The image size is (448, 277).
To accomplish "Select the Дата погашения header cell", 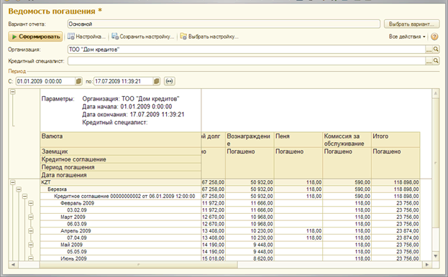I will (121, 175).
